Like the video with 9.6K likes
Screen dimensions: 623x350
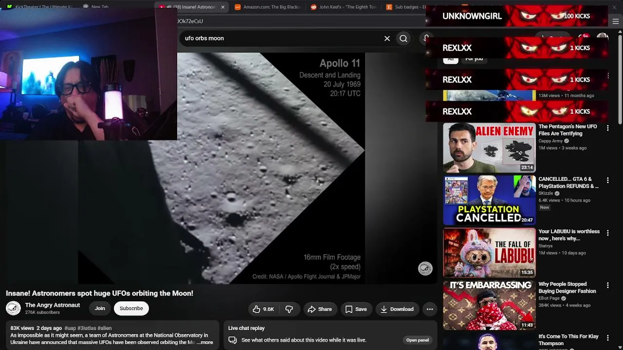pos(263,309)
